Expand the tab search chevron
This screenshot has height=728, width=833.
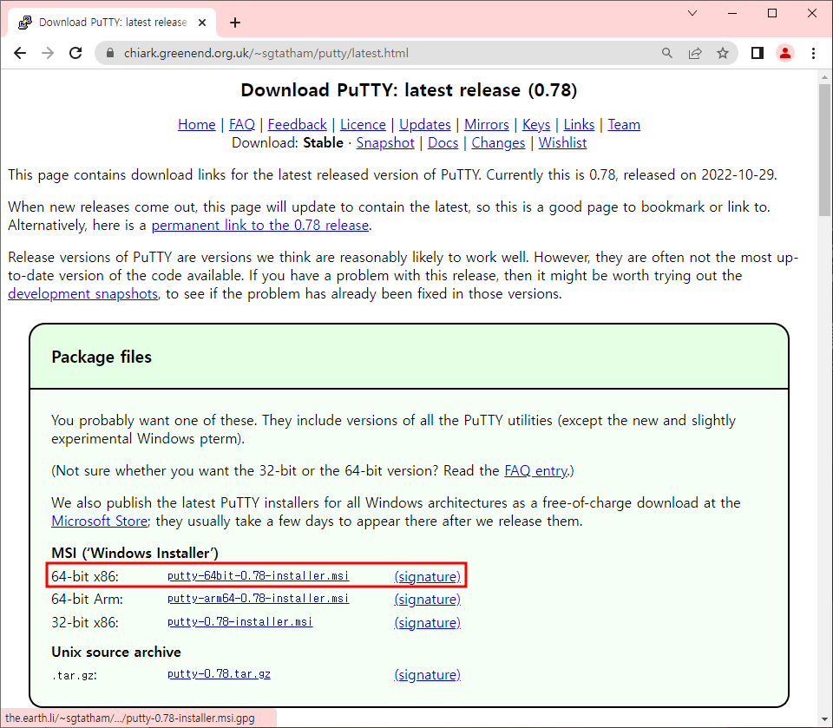point(692,13)
